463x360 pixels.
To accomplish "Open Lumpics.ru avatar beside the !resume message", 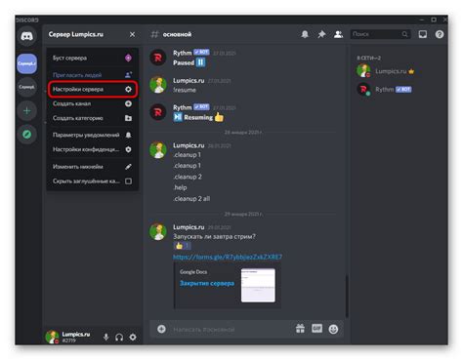I will (x=158, y=85).
